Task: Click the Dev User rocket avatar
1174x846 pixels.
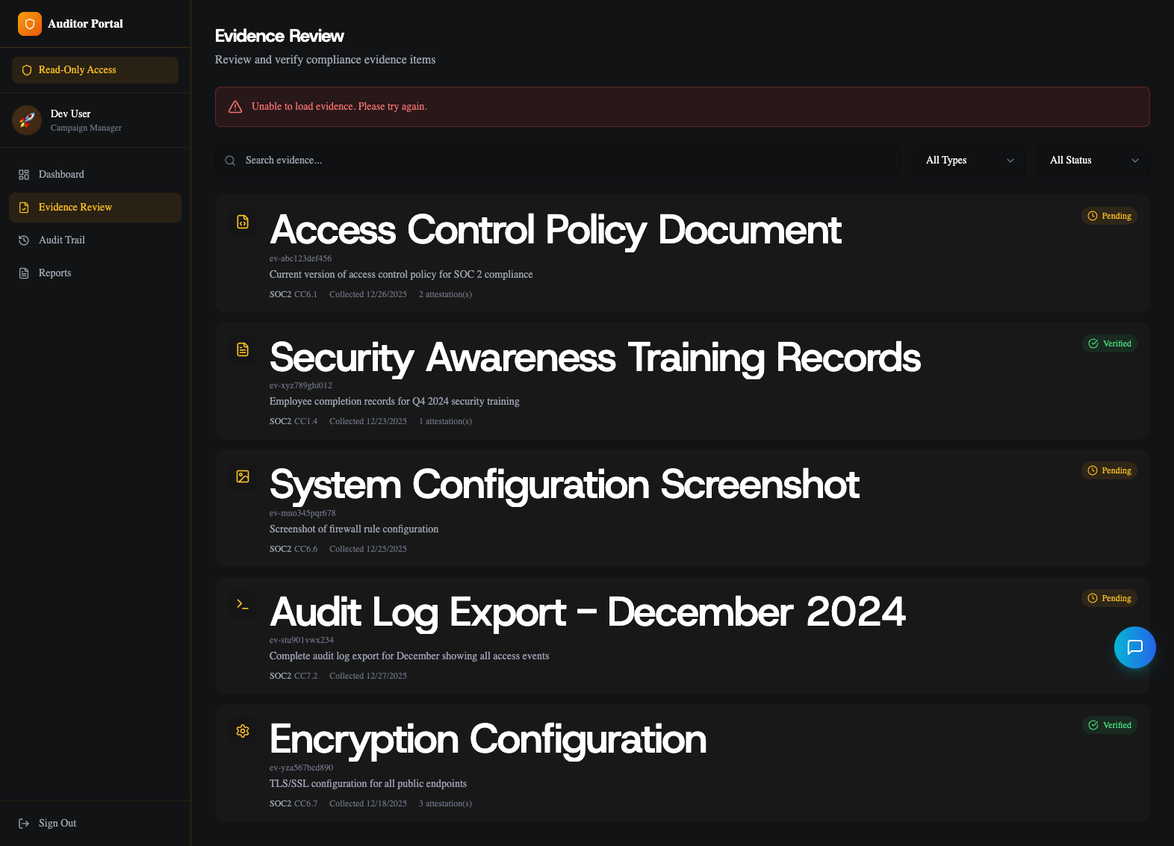Action: pyautogui.click(x=27, y=120)
